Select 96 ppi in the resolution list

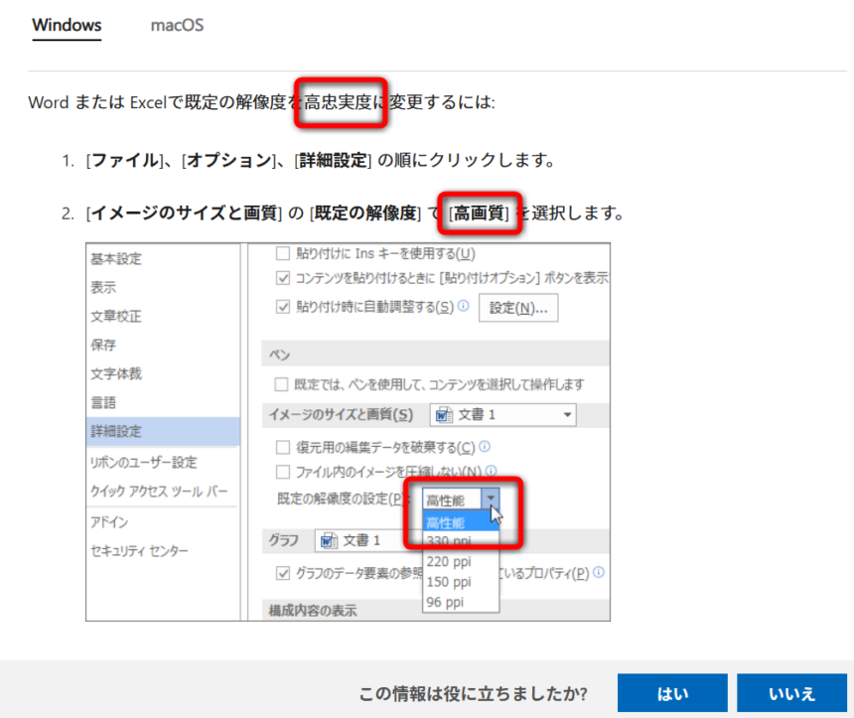tap(446, 602)
